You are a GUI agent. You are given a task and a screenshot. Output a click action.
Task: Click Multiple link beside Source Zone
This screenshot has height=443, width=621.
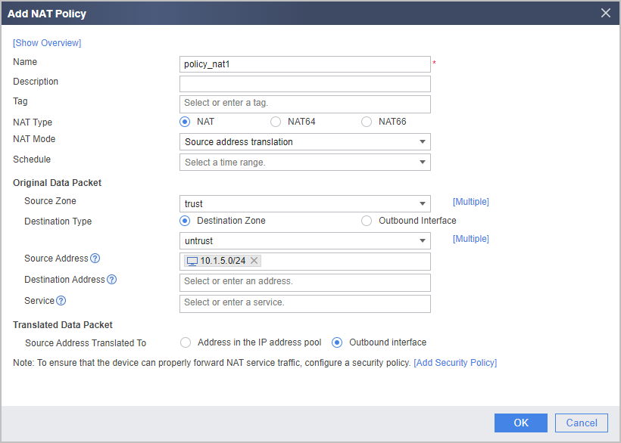pos(471,202)
